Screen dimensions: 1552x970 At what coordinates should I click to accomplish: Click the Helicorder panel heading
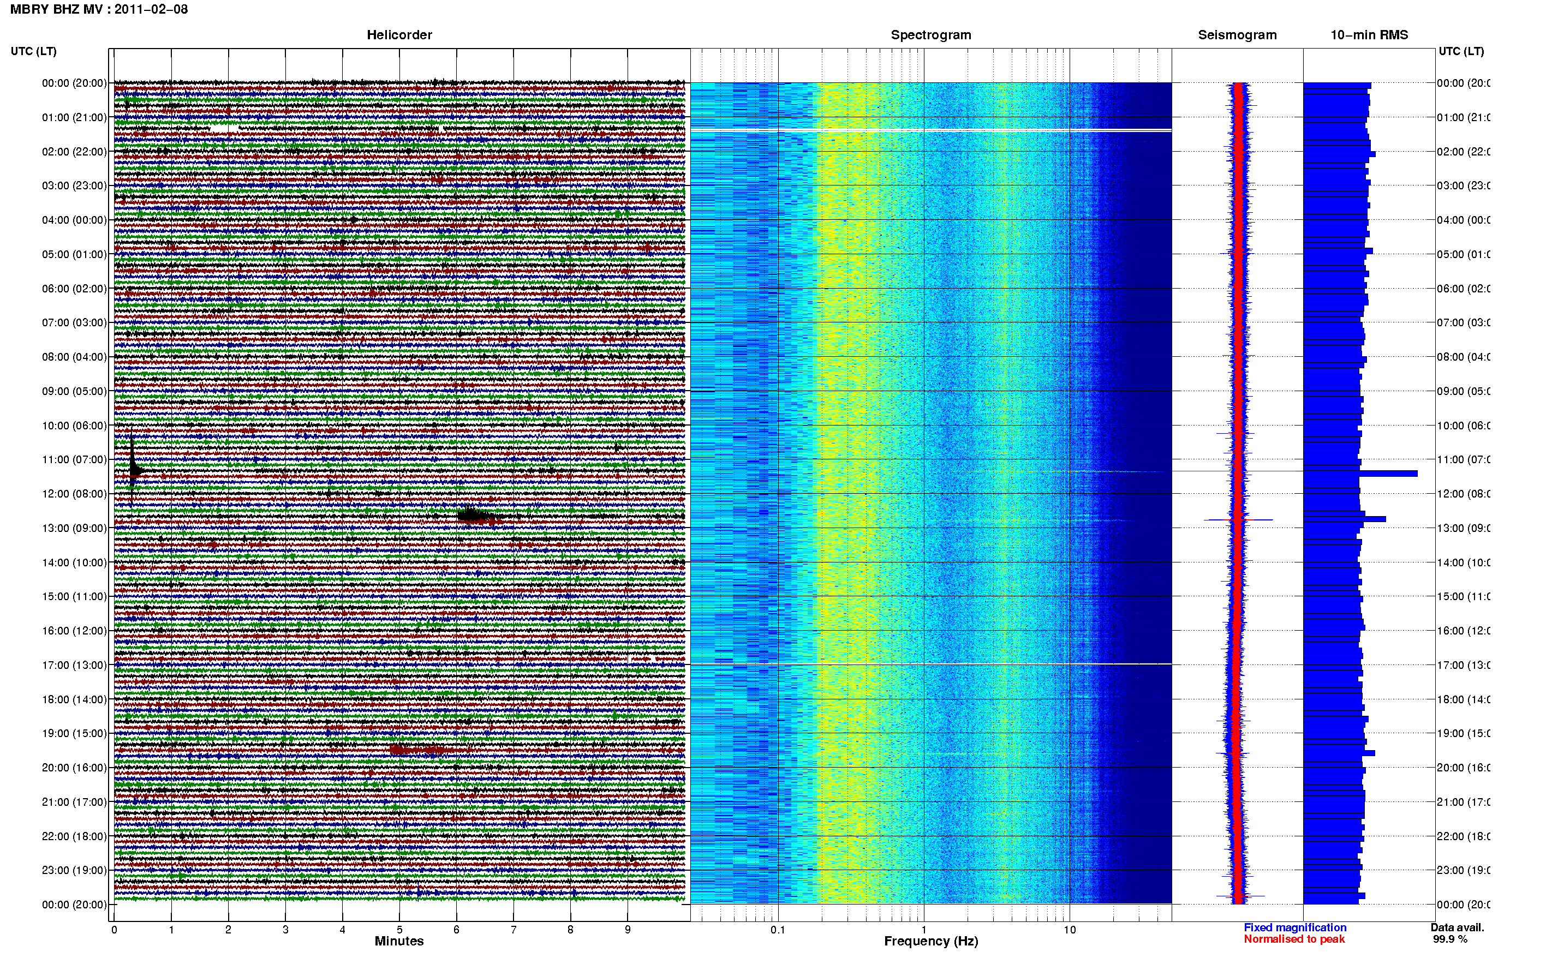point(399,35)
